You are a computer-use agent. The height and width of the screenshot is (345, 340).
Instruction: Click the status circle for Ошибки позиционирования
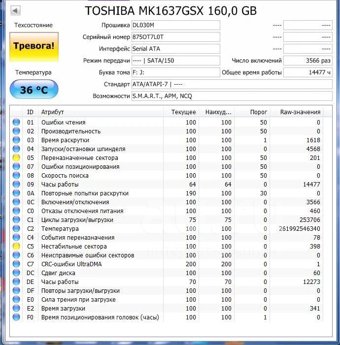tap(16, 166)
